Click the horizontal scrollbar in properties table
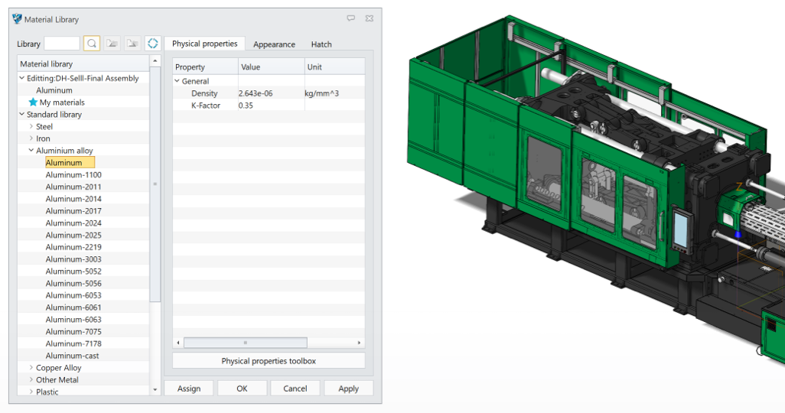The height and width of the screenshot is (413, 785). pyautogui.click(x=245, y=343)
